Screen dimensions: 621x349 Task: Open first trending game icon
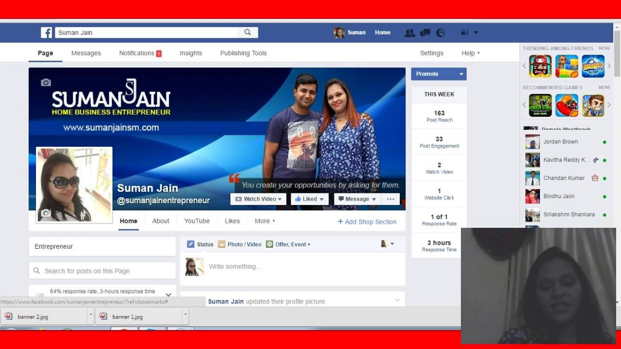pos(540,66)
